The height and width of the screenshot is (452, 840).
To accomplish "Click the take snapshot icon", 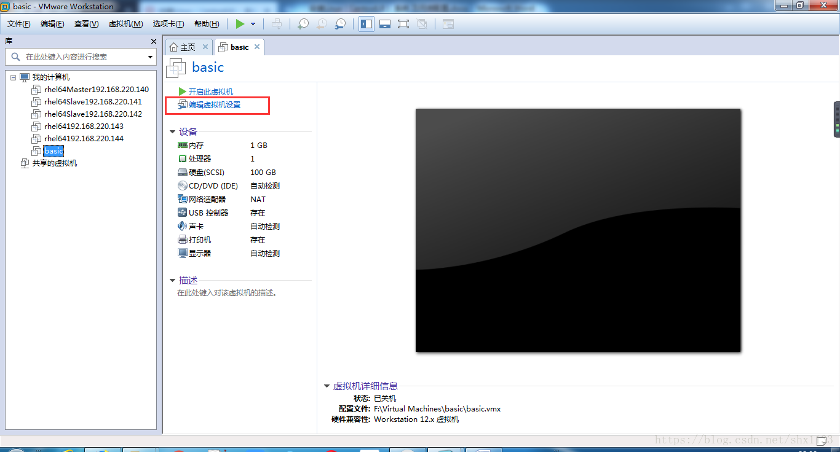I will pyautogui.click(x=303, y=24).
